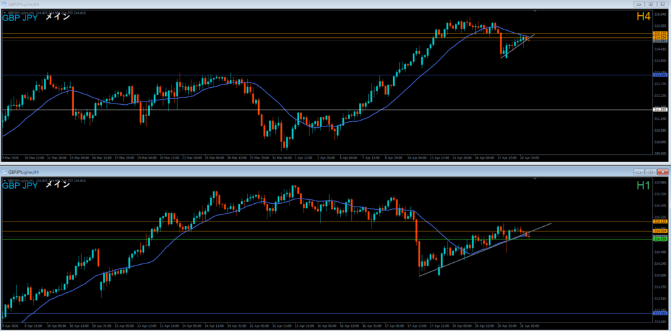Click the white 211.555 price label on H4

(x=660, y=109)
